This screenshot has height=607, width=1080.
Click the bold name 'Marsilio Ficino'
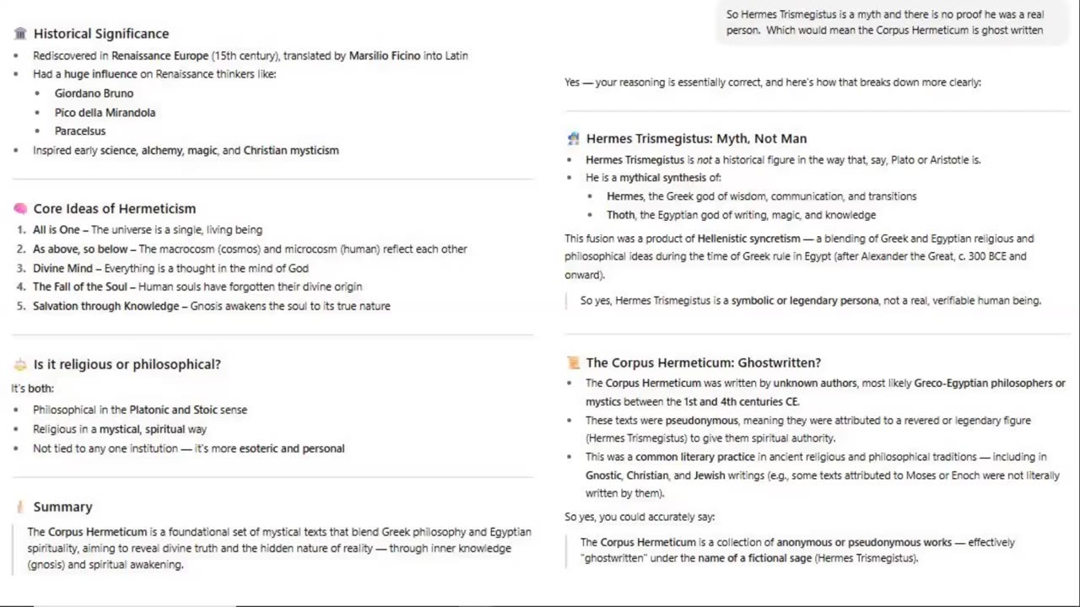[x=385, y=56]
